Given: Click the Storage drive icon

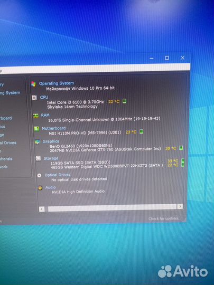Looking at the screenshot, I should pyautogui.click(x=38, y=158).
